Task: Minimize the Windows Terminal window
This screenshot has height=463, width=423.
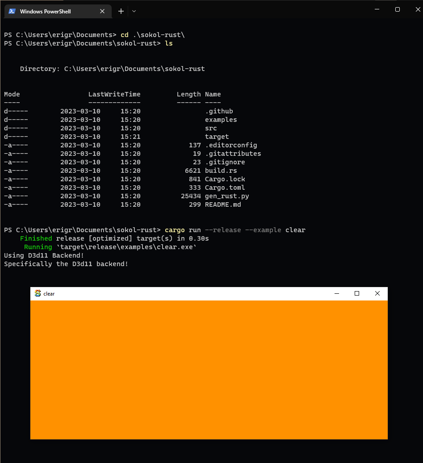Action: pos(377,9)
